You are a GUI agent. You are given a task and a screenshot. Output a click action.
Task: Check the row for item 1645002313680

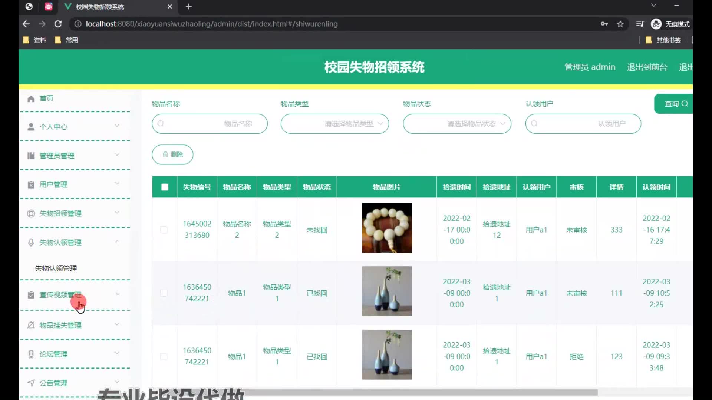coord(164,230)
